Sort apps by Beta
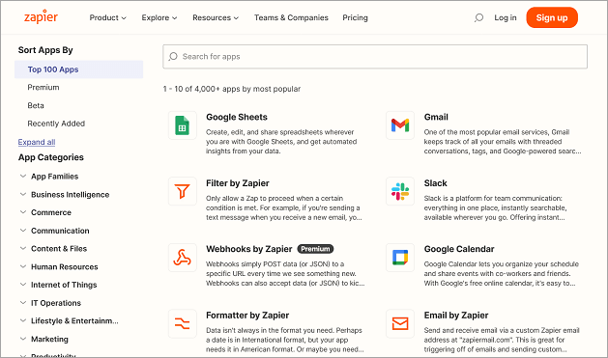The width and height of the screenshot is (608, 358). 36,105
